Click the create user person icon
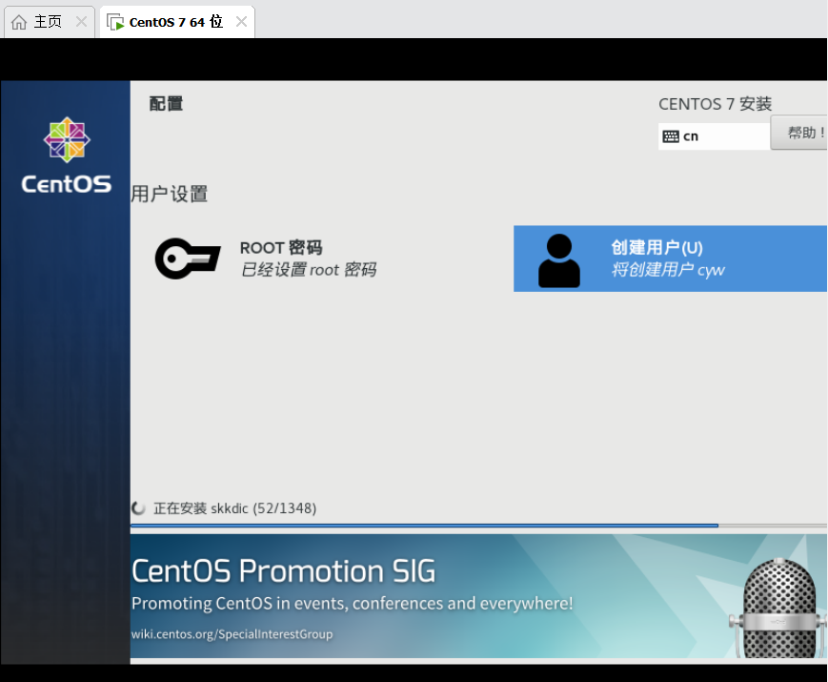Viewport: 828px width, 682px height. click(x=558, y=260)
